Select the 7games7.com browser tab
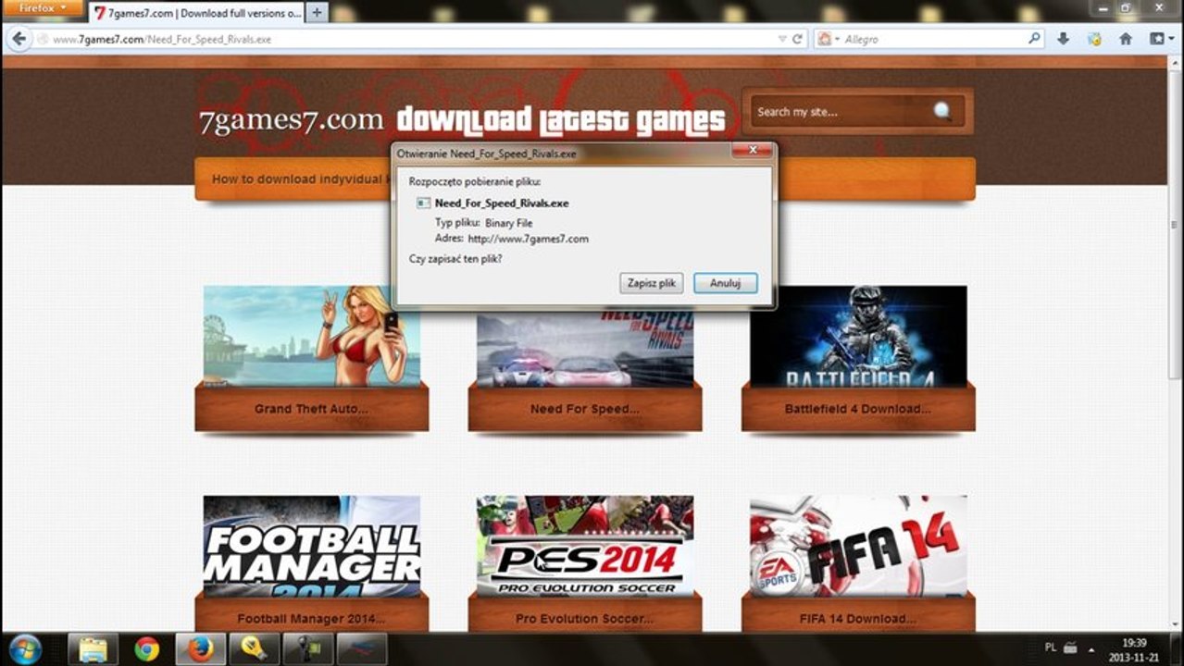This screenshot has height=666, width=1184. coord(197,13)
